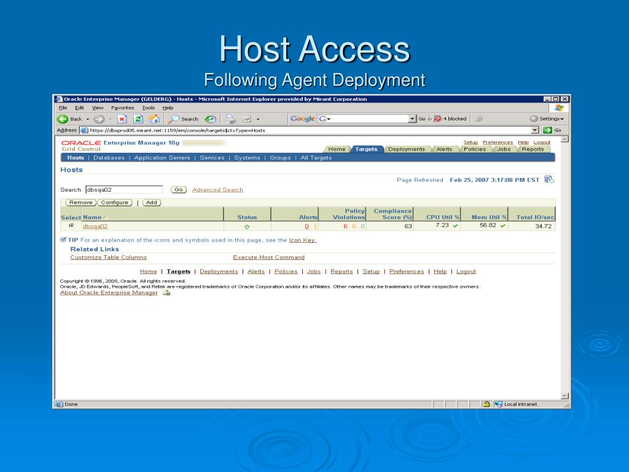Open the All Targets subtab
This screenshot has width=629, height=472.
pyautogui.click(x=316, y=158)
